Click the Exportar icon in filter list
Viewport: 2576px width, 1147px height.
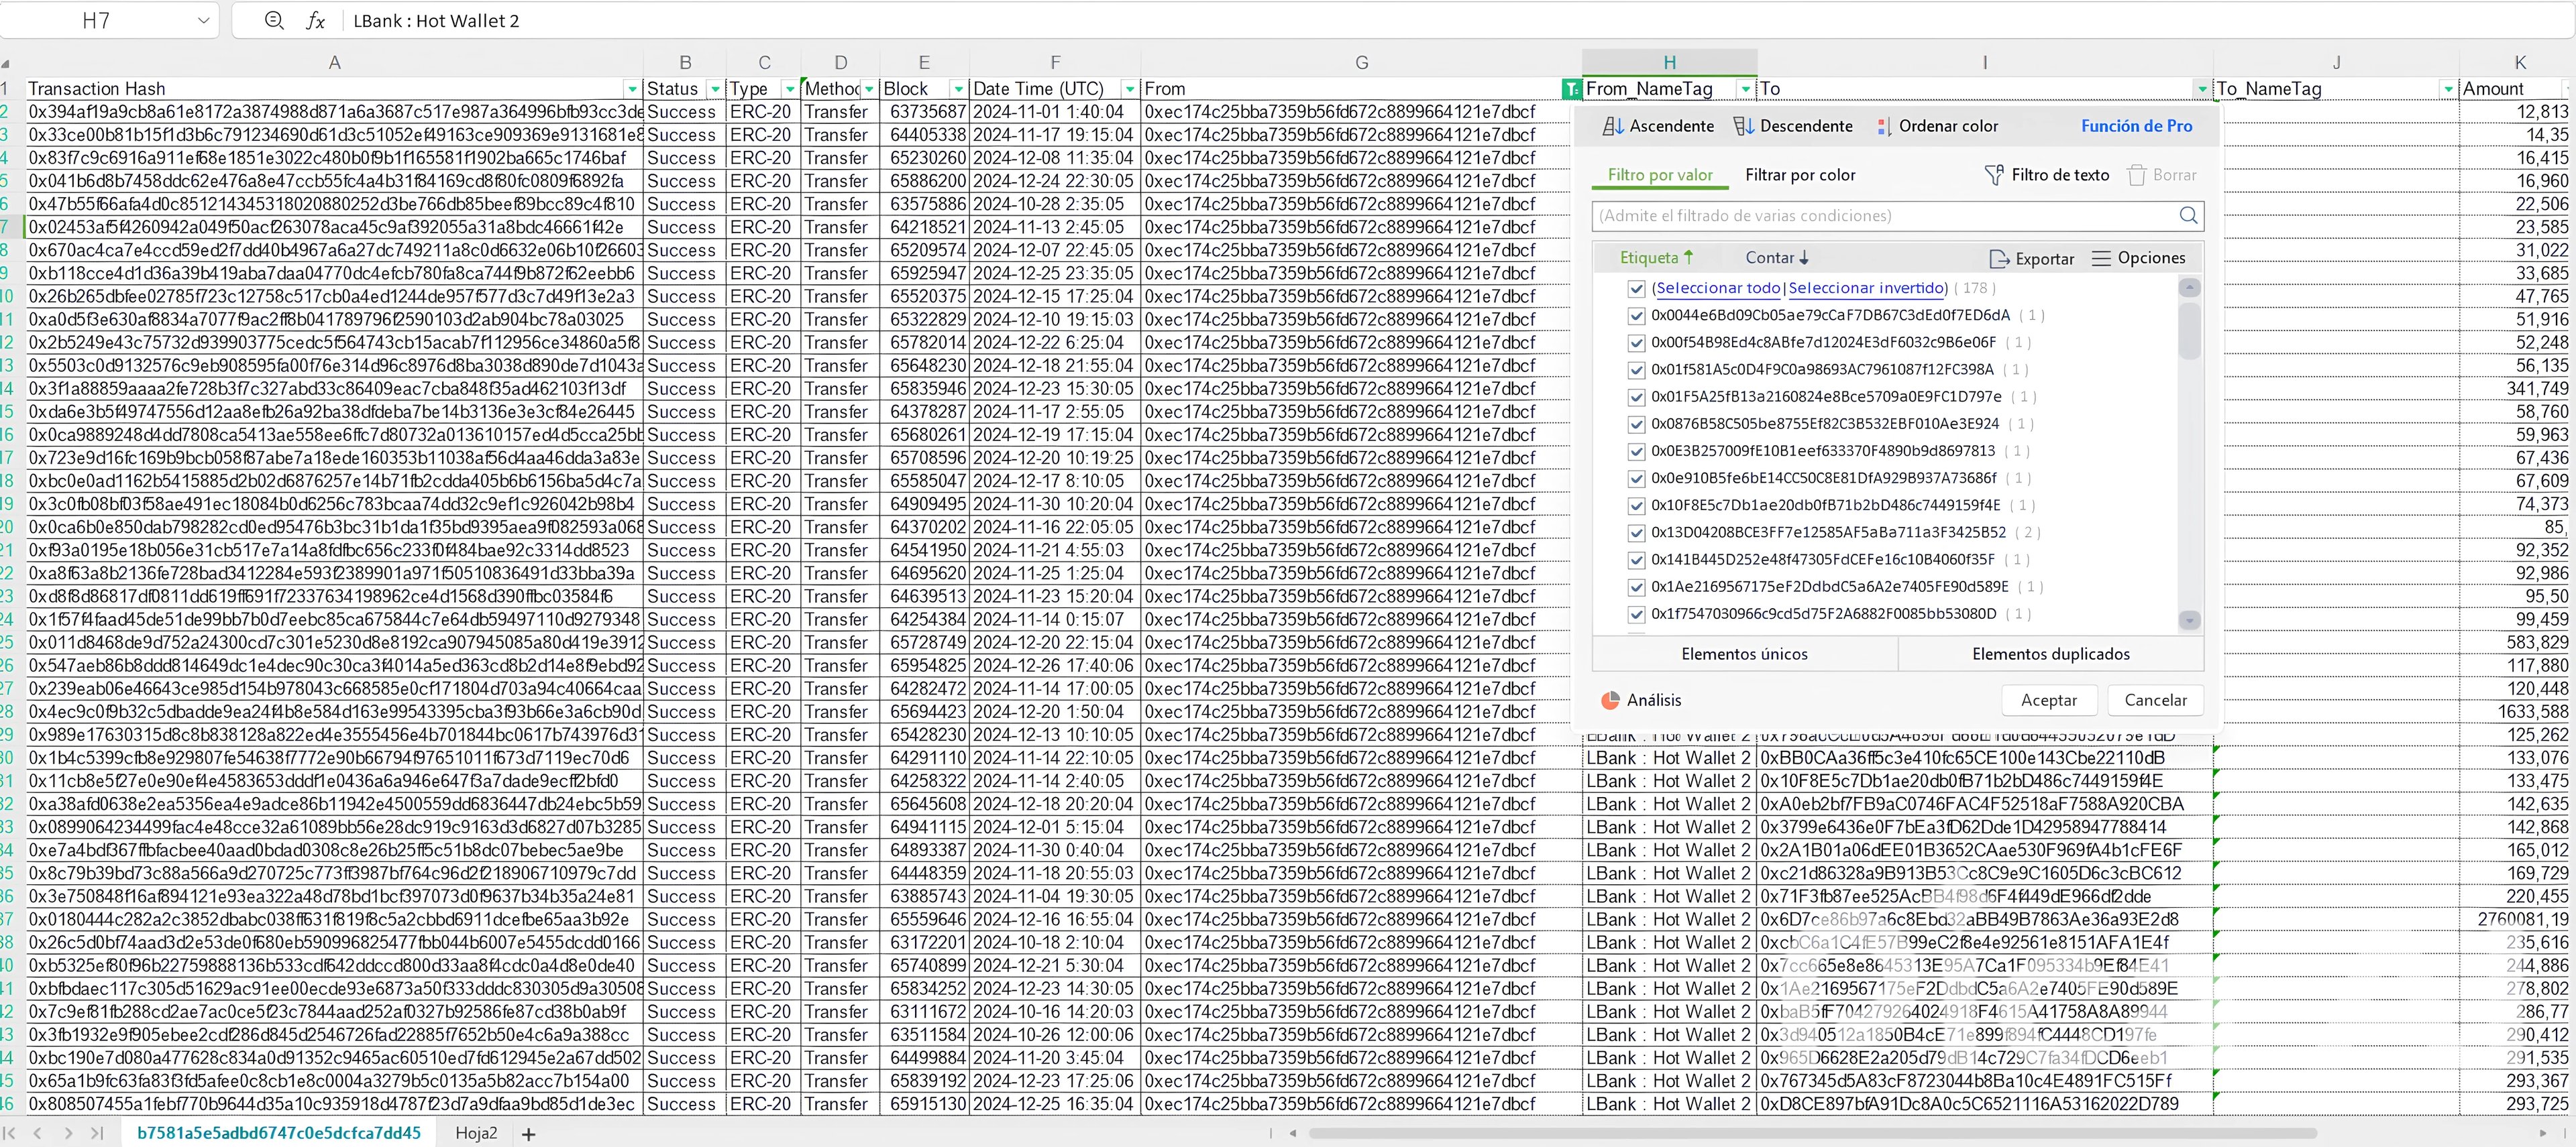[x=1999, y=259]
